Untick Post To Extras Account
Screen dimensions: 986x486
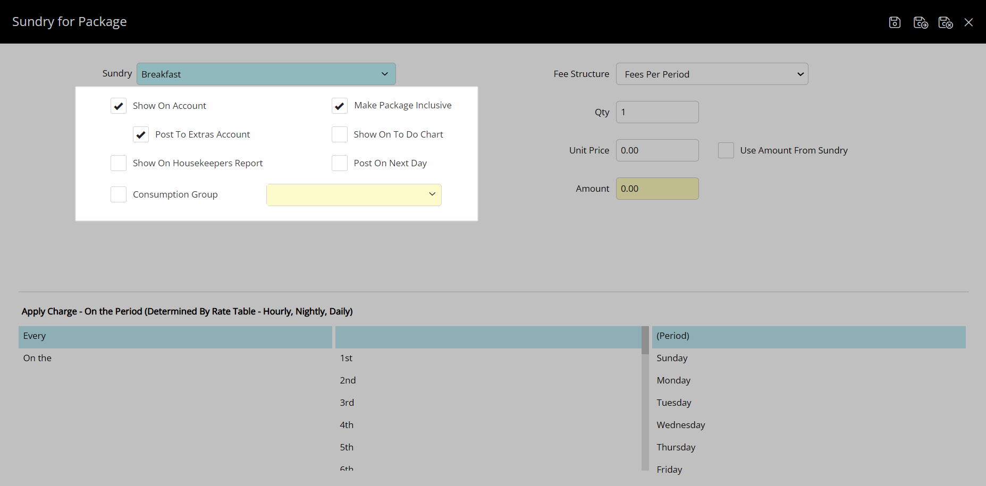click(x=141, y=134)
